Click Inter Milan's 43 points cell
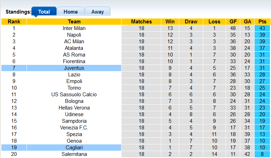This screenshot has height=158, width=271. [x=262, y=28]
